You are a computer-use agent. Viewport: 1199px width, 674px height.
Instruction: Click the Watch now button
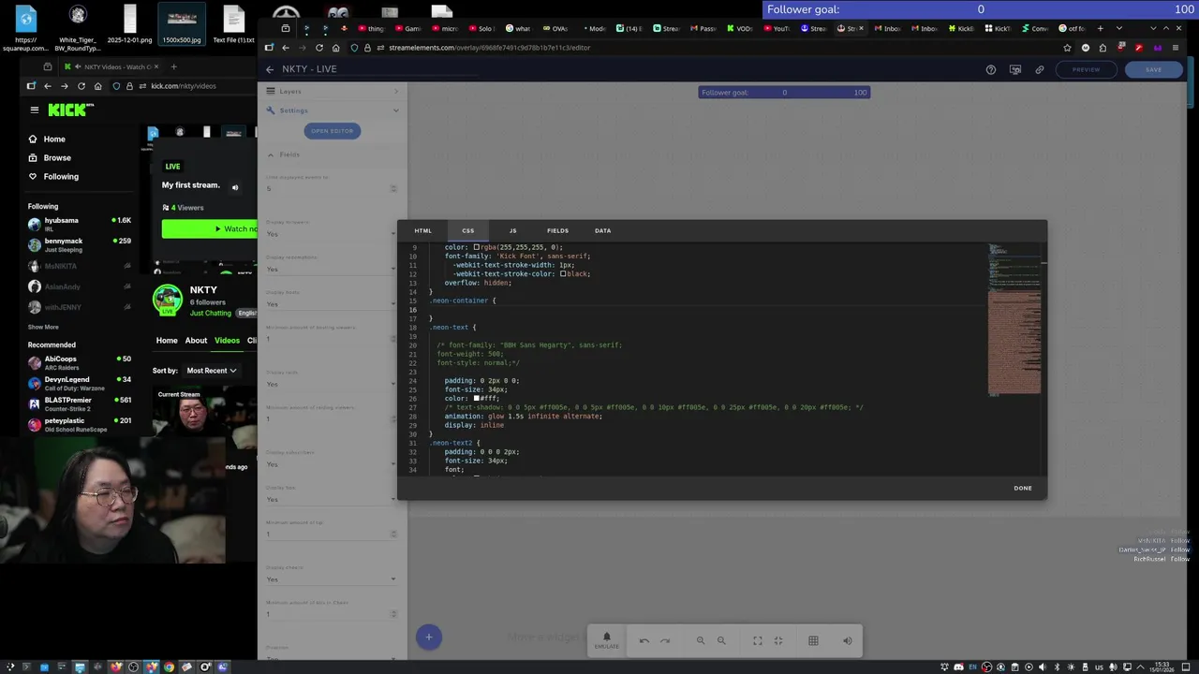tap(210, 229)
